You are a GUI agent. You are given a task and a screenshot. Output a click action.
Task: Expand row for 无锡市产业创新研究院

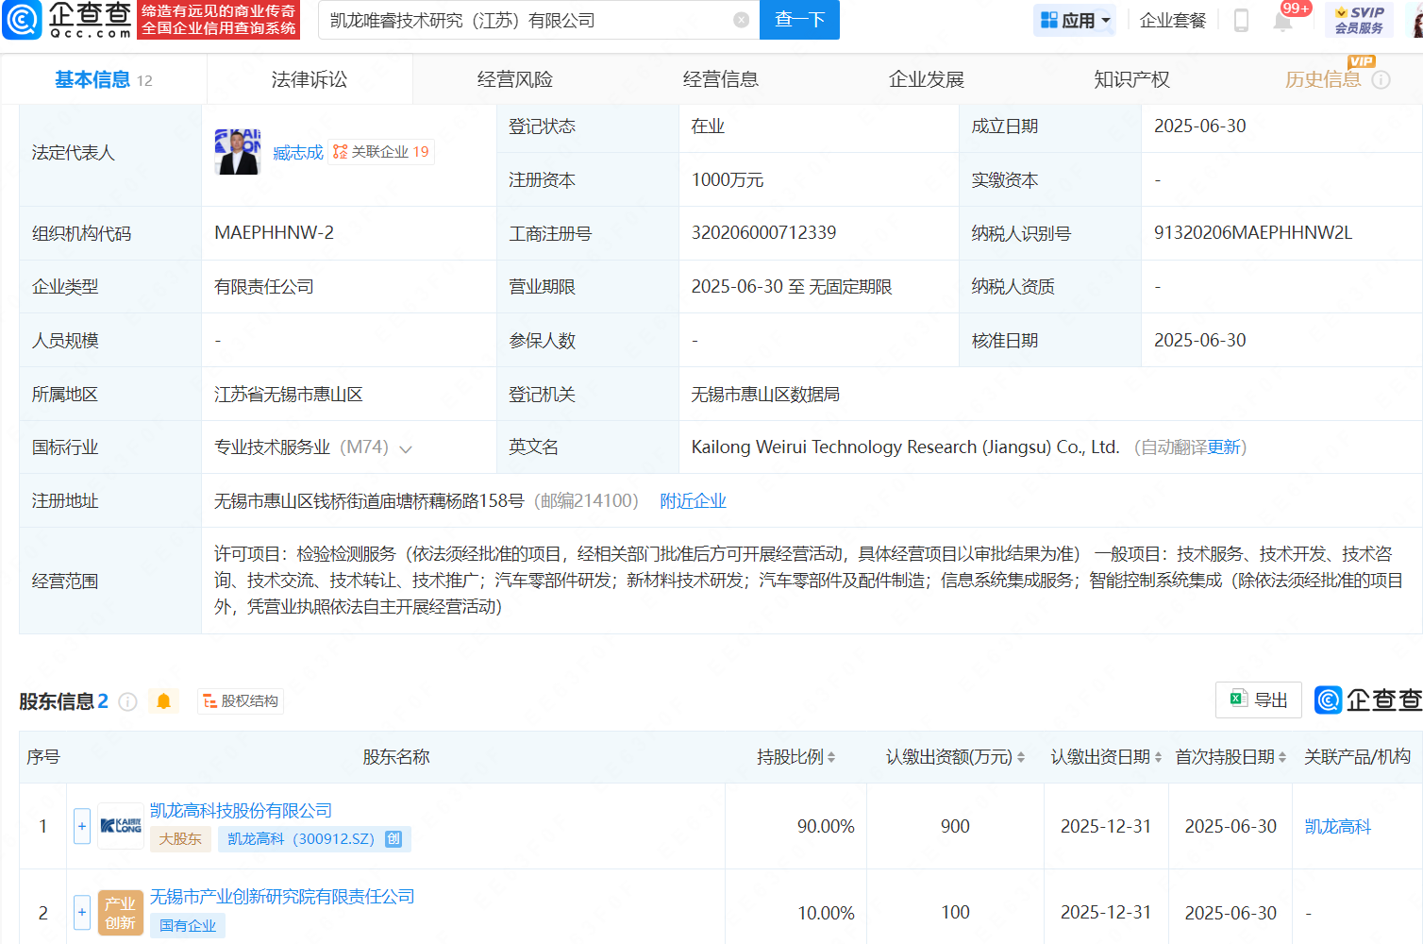click(82, 913)
